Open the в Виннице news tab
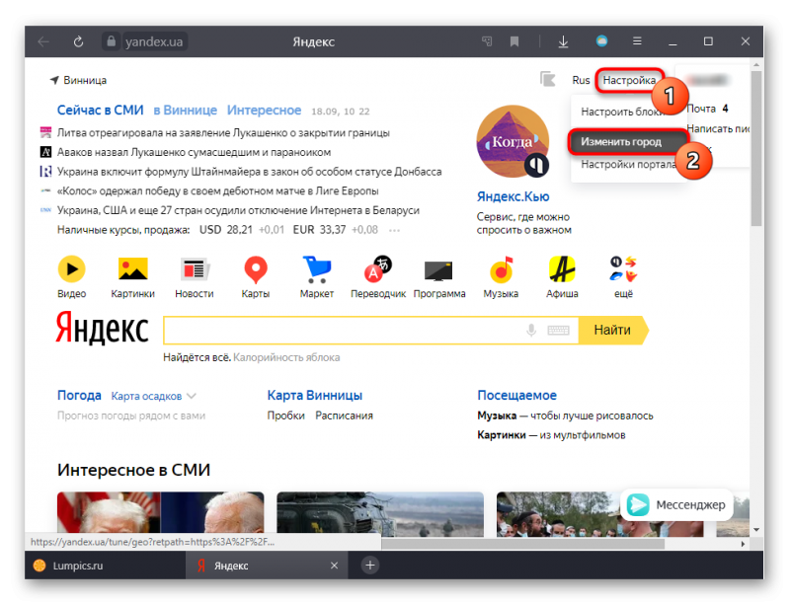The height and width of the screenshot is (605, 790). (185, 110)
